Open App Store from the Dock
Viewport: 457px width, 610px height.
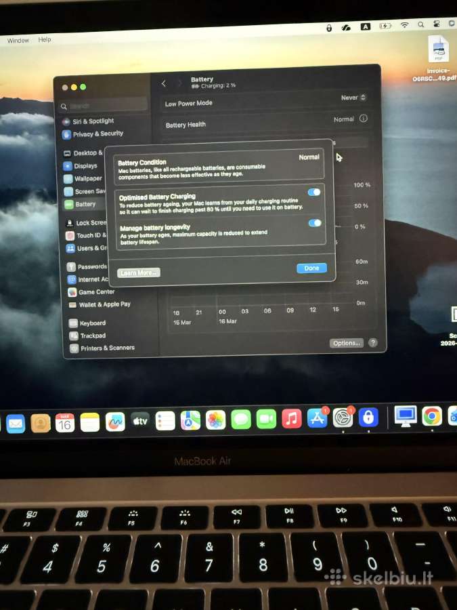(318, 418)
